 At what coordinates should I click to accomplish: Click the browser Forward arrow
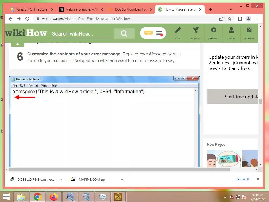click(x=19, y=19)
